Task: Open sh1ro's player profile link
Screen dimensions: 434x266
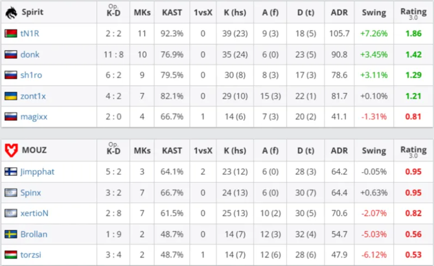Action: (31, 75)
